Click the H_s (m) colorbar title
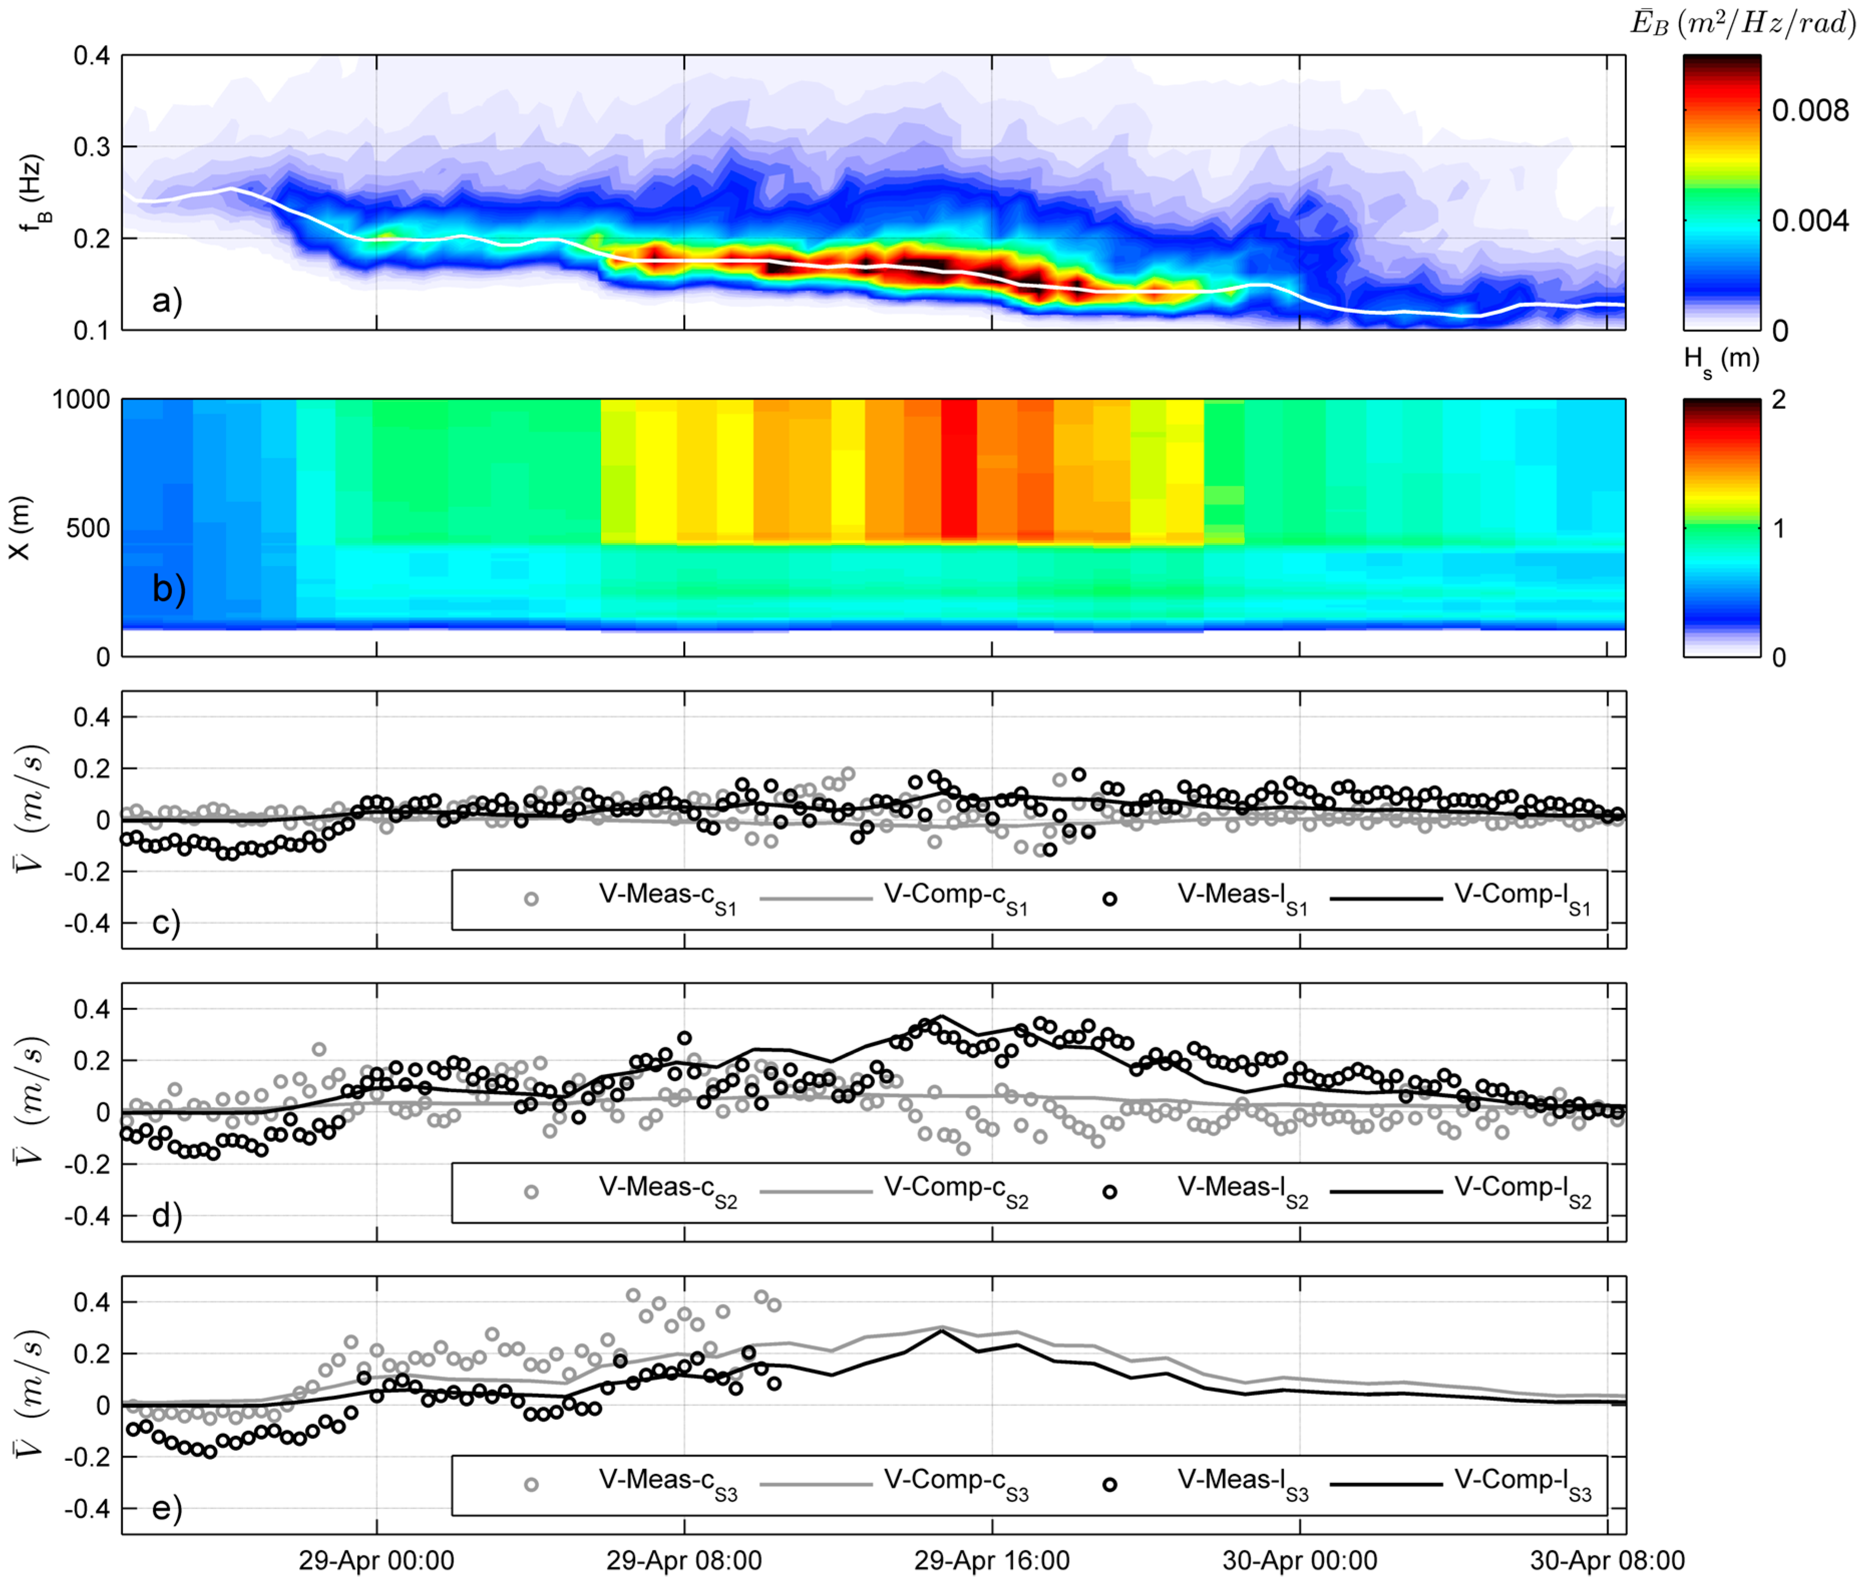Screen dimensions: 1864x1584 1721,360
